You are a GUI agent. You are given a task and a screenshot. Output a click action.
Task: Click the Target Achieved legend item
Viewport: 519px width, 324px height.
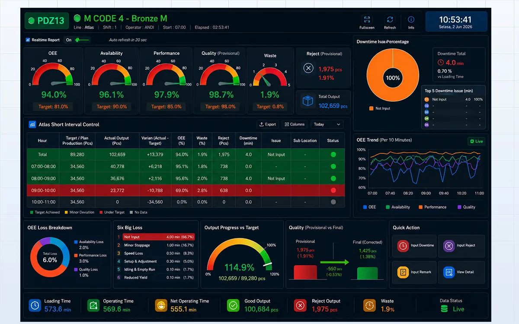(x=44, y=213)
